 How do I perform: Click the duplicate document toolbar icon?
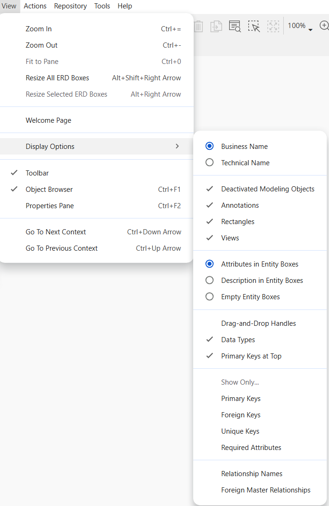click(x=216, y=26)
